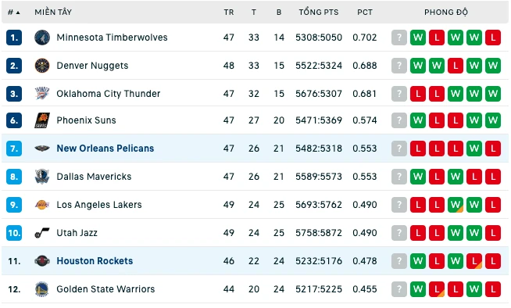The width and height of the screenshot is (511, 308).
Task: Click the Phoenix Suns team logo
Action: (42, 120)
